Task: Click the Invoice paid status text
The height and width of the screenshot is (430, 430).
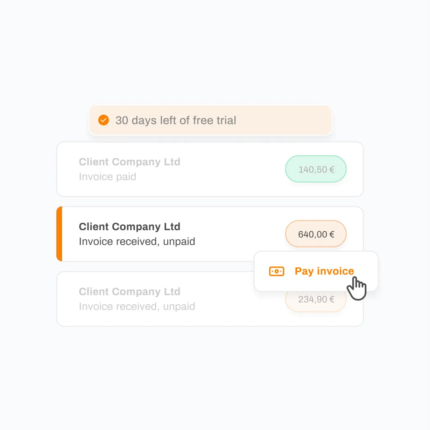Action: tap(108, 177)
